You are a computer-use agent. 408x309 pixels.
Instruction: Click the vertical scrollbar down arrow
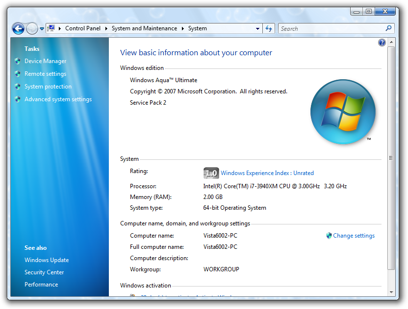pyautogui.click(x=391, y=291)
